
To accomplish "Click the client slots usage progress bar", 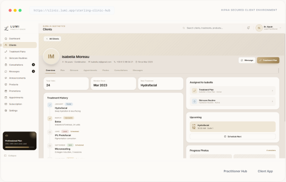I will (20, 147).
